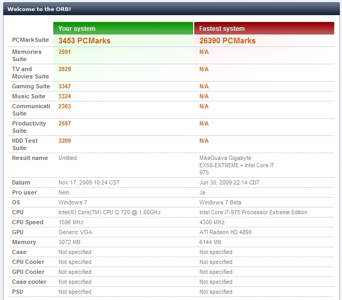This screenshot has width=342, height=300.
Task: Select the Communications value 2303
Action: coord(65,106)
